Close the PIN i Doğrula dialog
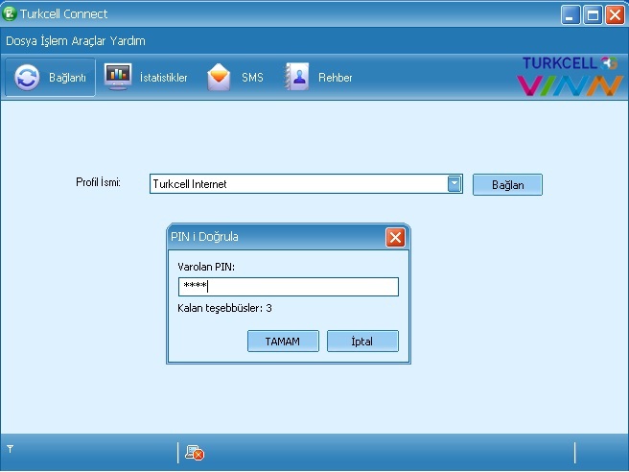The image size is (629, 472). point(395,237)
